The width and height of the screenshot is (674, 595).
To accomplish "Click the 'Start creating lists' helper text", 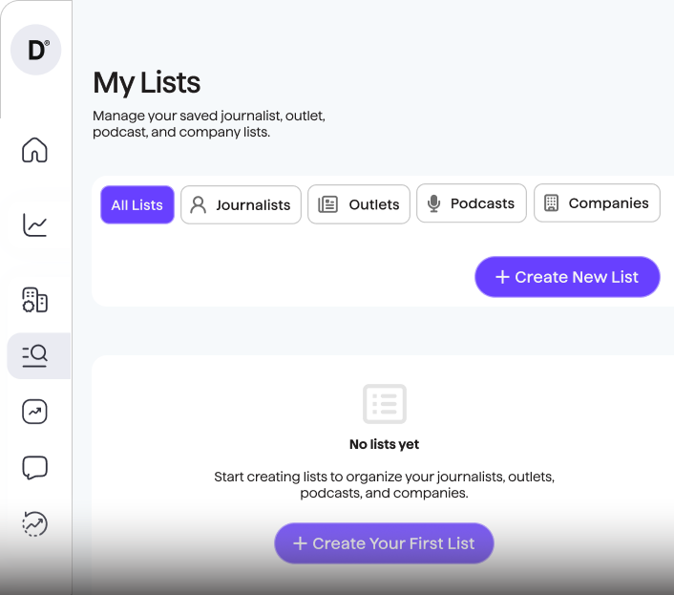I will (384, 484).
